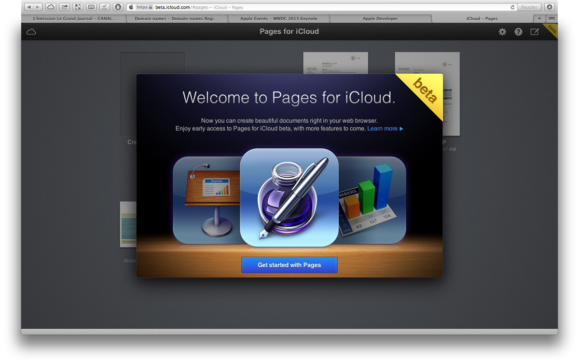Go forward with Safari's forward arrow
Viewport: 579px width, 364px height.
(38, 7)
